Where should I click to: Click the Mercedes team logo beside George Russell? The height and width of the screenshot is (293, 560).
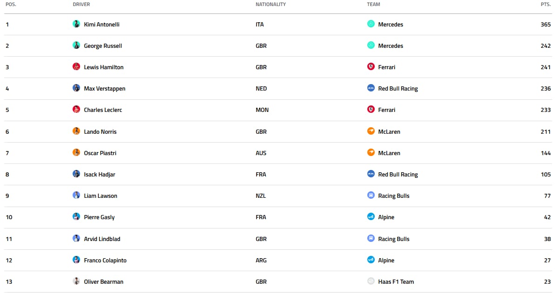click(371, 45)
